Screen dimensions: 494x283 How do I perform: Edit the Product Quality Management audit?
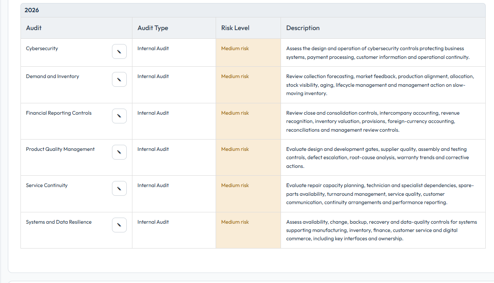[119, 152]
